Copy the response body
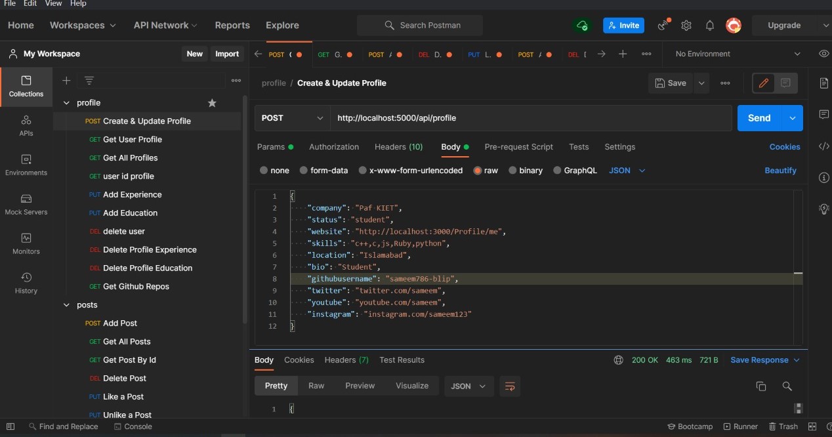Viewport: 832px width, 437px height. [x=761, y=386]
